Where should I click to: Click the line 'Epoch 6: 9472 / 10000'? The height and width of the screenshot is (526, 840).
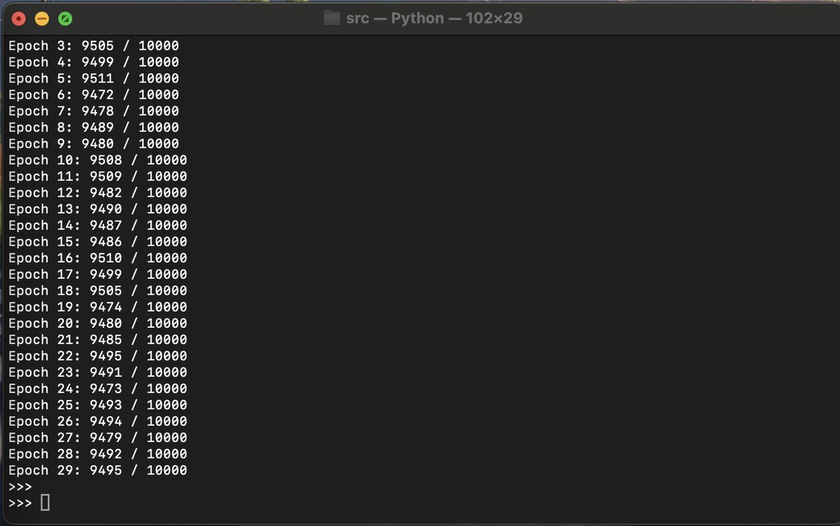click(x=94, y=95)
